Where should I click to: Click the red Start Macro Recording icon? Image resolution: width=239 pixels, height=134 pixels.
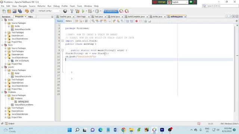137,21
